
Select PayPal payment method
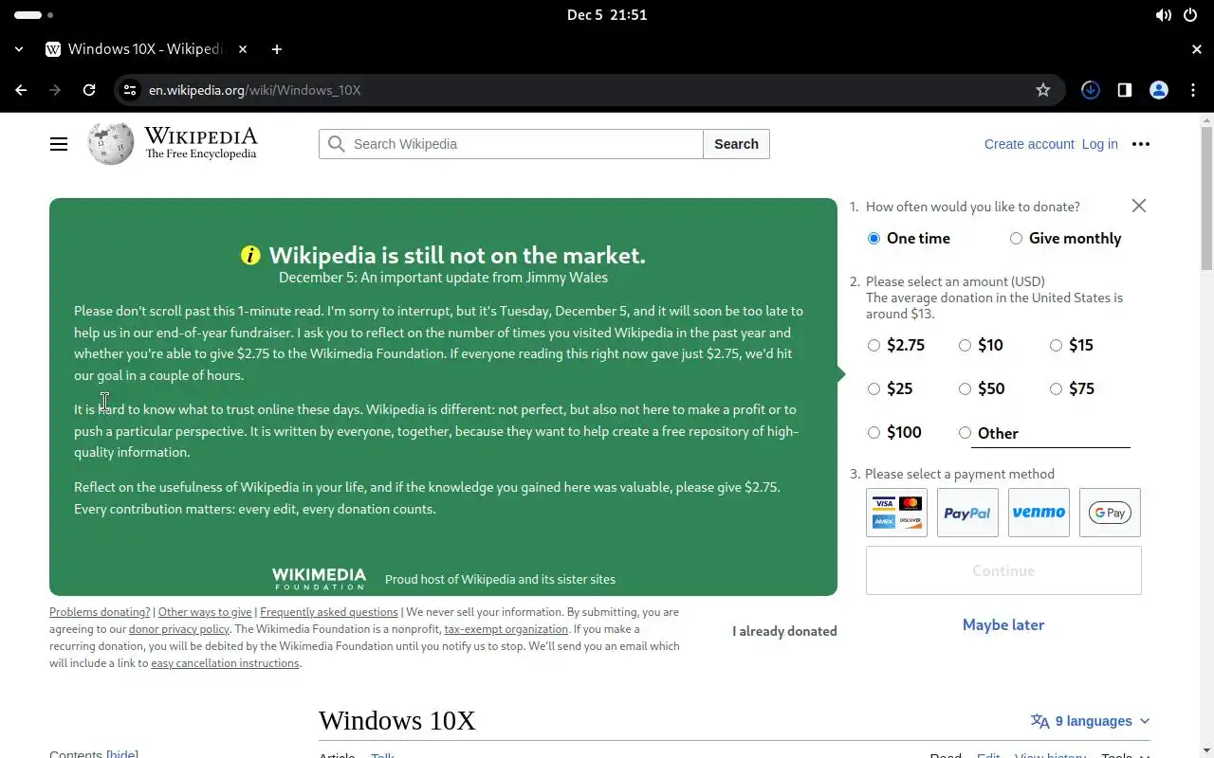(x=967, y=513)
